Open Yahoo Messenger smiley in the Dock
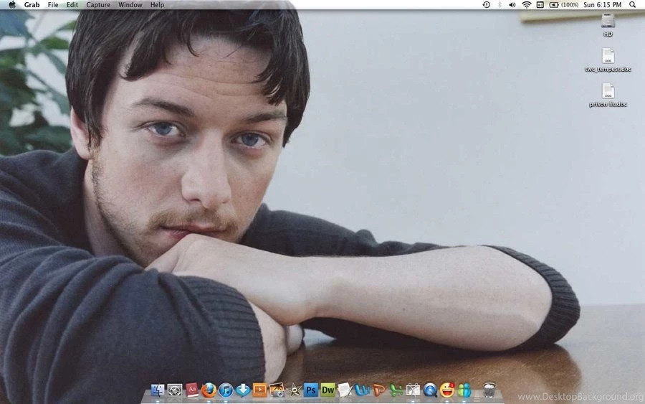This screenshot has height=404, width=645. coord(447,390)
